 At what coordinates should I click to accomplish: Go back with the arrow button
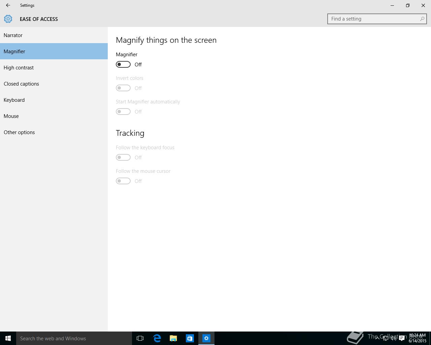pos(8,5)
